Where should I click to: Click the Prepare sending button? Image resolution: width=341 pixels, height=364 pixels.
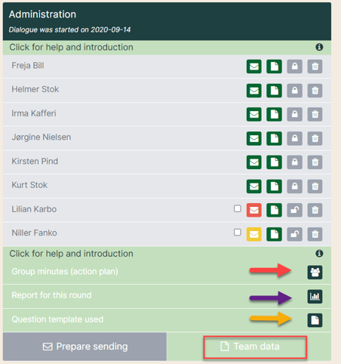click(x=84, y=347)
